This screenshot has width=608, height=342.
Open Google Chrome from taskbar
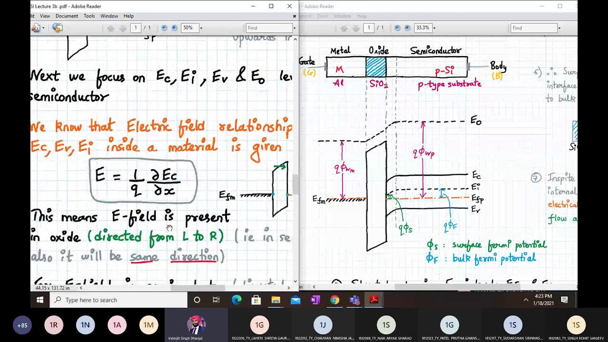coord(335,300)
